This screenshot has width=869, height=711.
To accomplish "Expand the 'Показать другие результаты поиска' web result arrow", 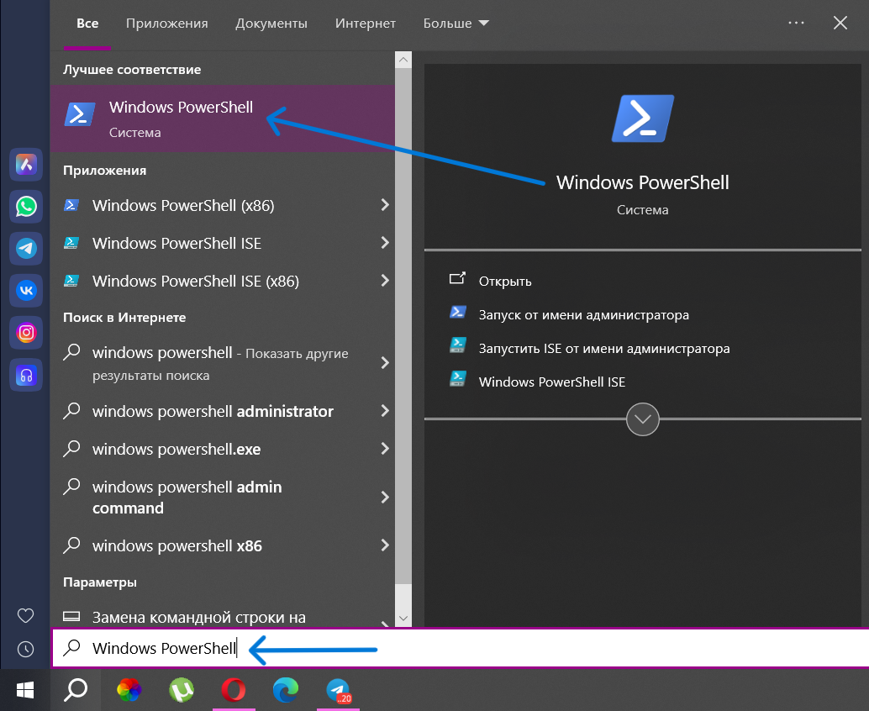I will [385, 363].
